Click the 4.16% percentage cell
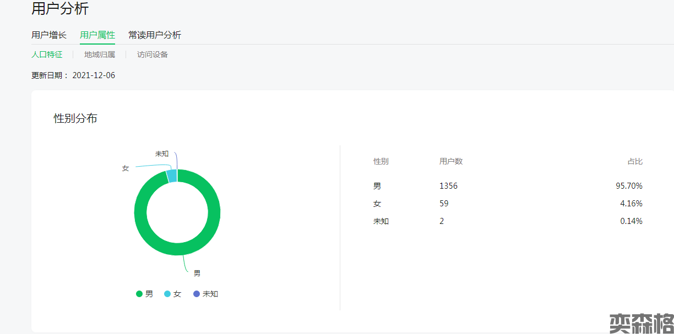674x334 pixels. (x=631, y=204)
